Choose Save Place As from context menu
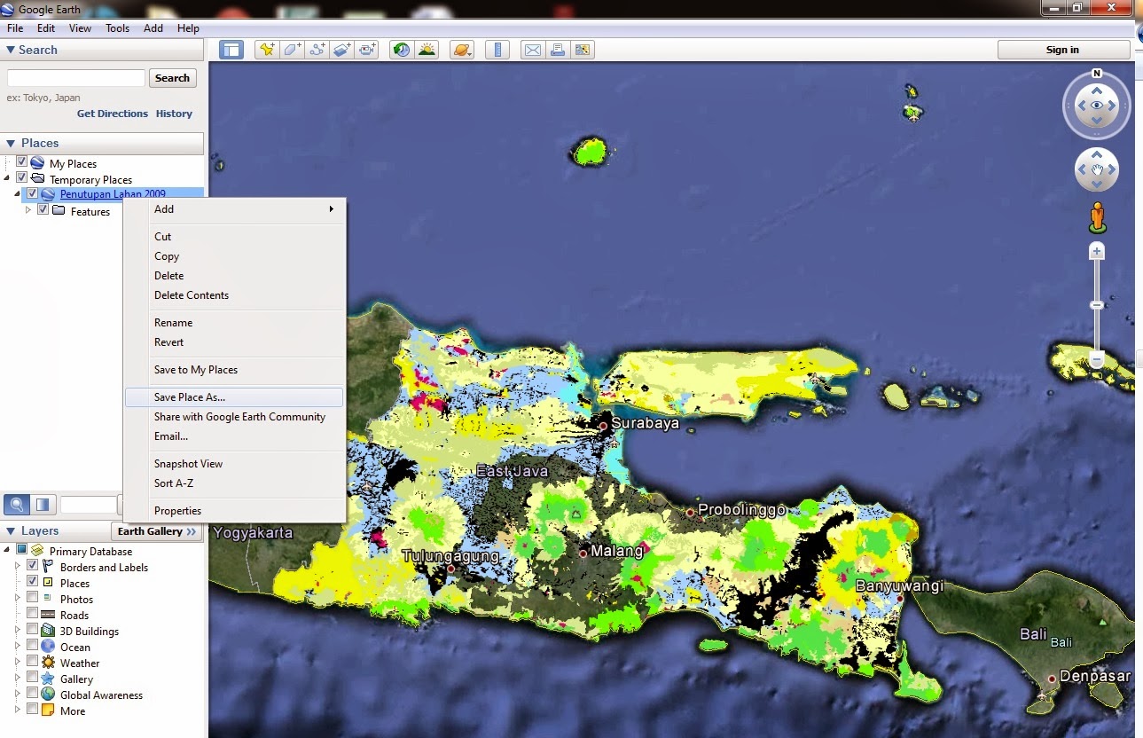Screen dimensions: 1143x738 click(234, 397)
